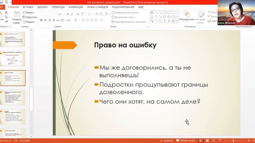Viewport: 255px width, 143px height.
Task: Select the right arrow shape
Action: (x=165, y=17)
